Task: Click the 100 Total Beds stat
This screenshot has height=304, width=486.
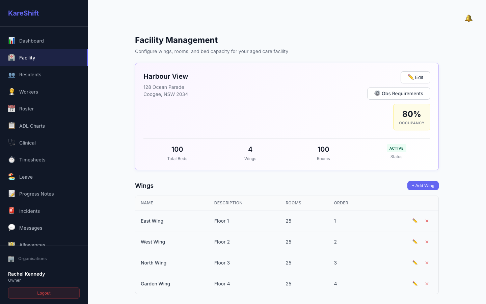Action: tap(177, 153)
